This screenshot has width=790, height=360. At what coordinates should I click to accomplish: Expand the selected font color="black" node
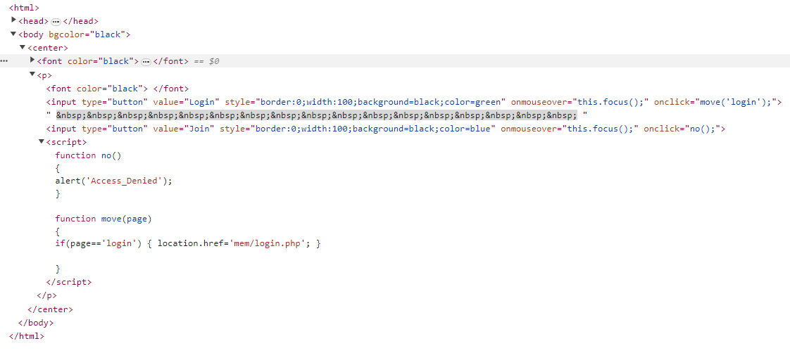[x=32, y=60]
